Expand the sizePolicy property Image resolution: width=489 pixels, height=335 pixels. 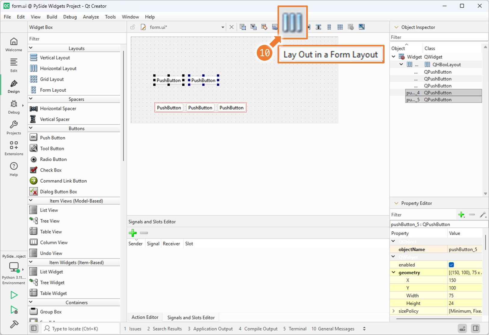coord(394,311)
